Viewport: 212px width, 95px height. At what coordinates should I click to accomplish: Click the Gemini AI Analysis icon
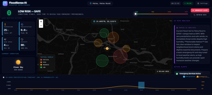click(177, 28)
